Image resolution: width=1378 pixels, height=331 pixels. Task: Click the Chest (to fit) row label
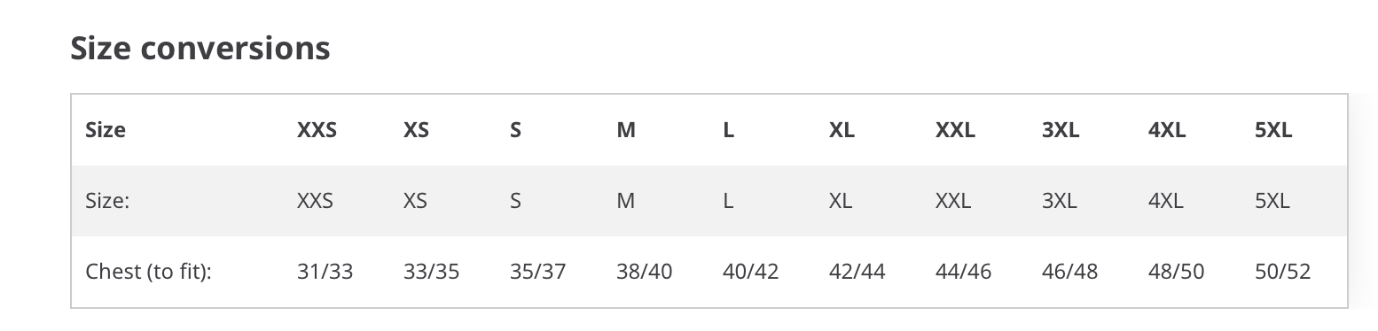click(x=148, y=272)
